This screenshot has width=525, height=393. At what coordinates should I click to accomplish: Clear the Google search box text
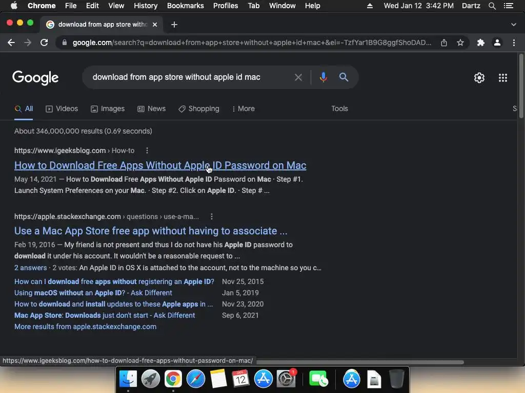coord(298,78)
